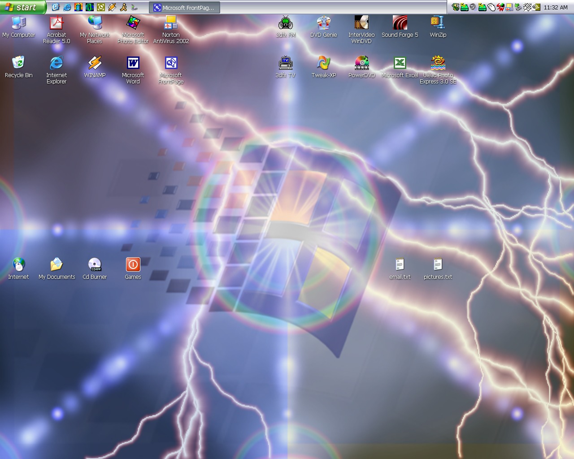The image size is (574, 459).
Task: Switch to Microsoft FrontPage taskbar button
Action: point(184,8)
